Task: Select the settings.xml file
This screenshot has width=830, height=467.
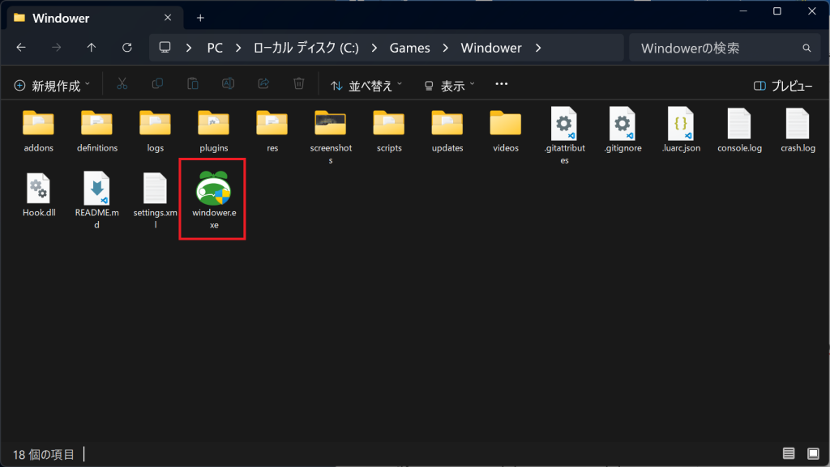Action: click(x=155, y=188)
